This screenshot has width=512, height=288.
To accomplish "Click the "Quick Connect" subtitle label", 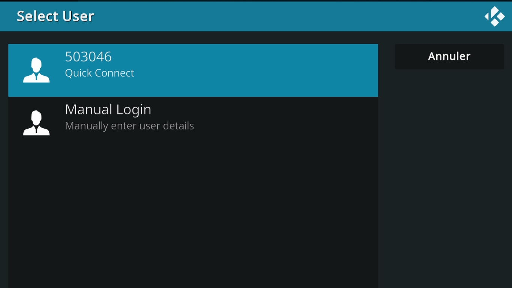I will [99, 73].
